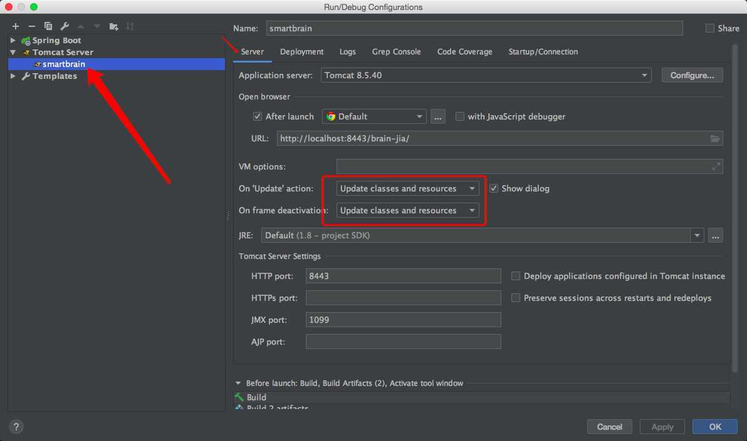747x441 pixels.
Task: Click the Tomcat Server cat icon
Action: [26, 53]
